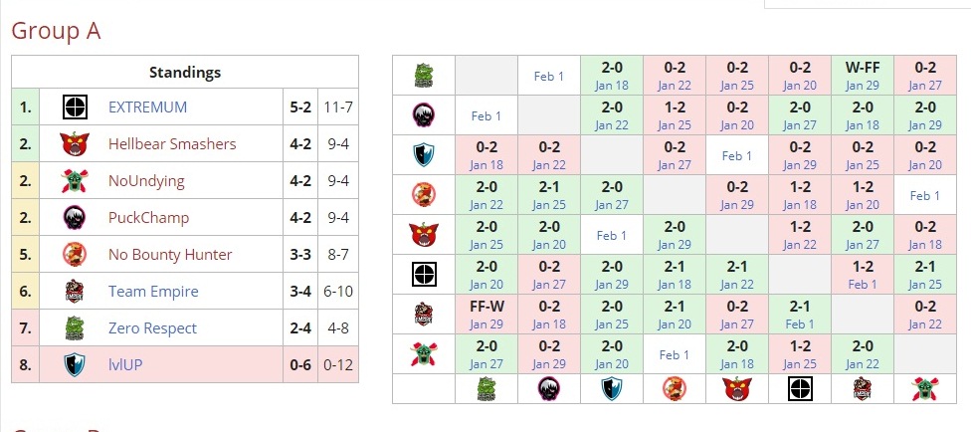Go to Team Empire team page link
This screenshot has width=971, height=432.
(x=153, y=292)
